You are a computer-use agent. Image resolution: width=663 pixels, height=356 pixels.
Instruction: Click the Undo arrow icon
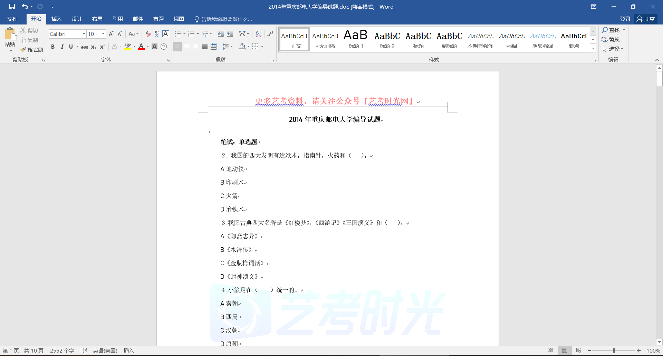point(25,7)
